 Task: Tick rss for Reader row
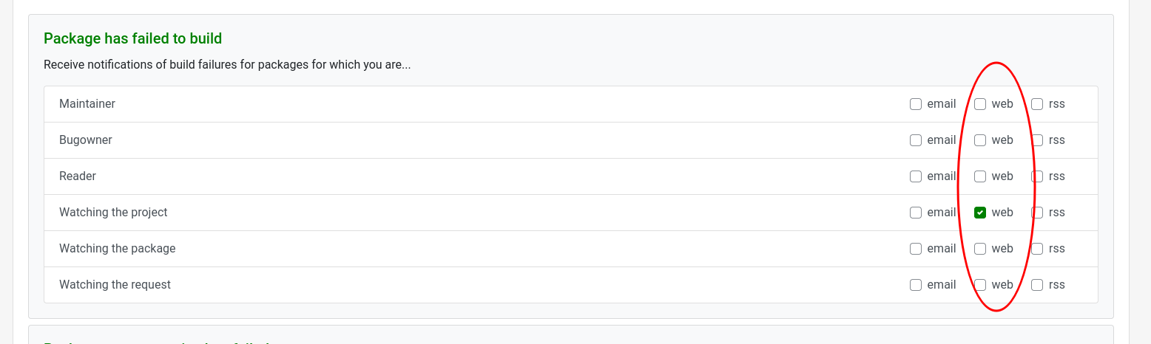point(1037,176)
